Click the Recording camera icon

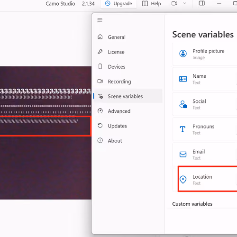100,81
